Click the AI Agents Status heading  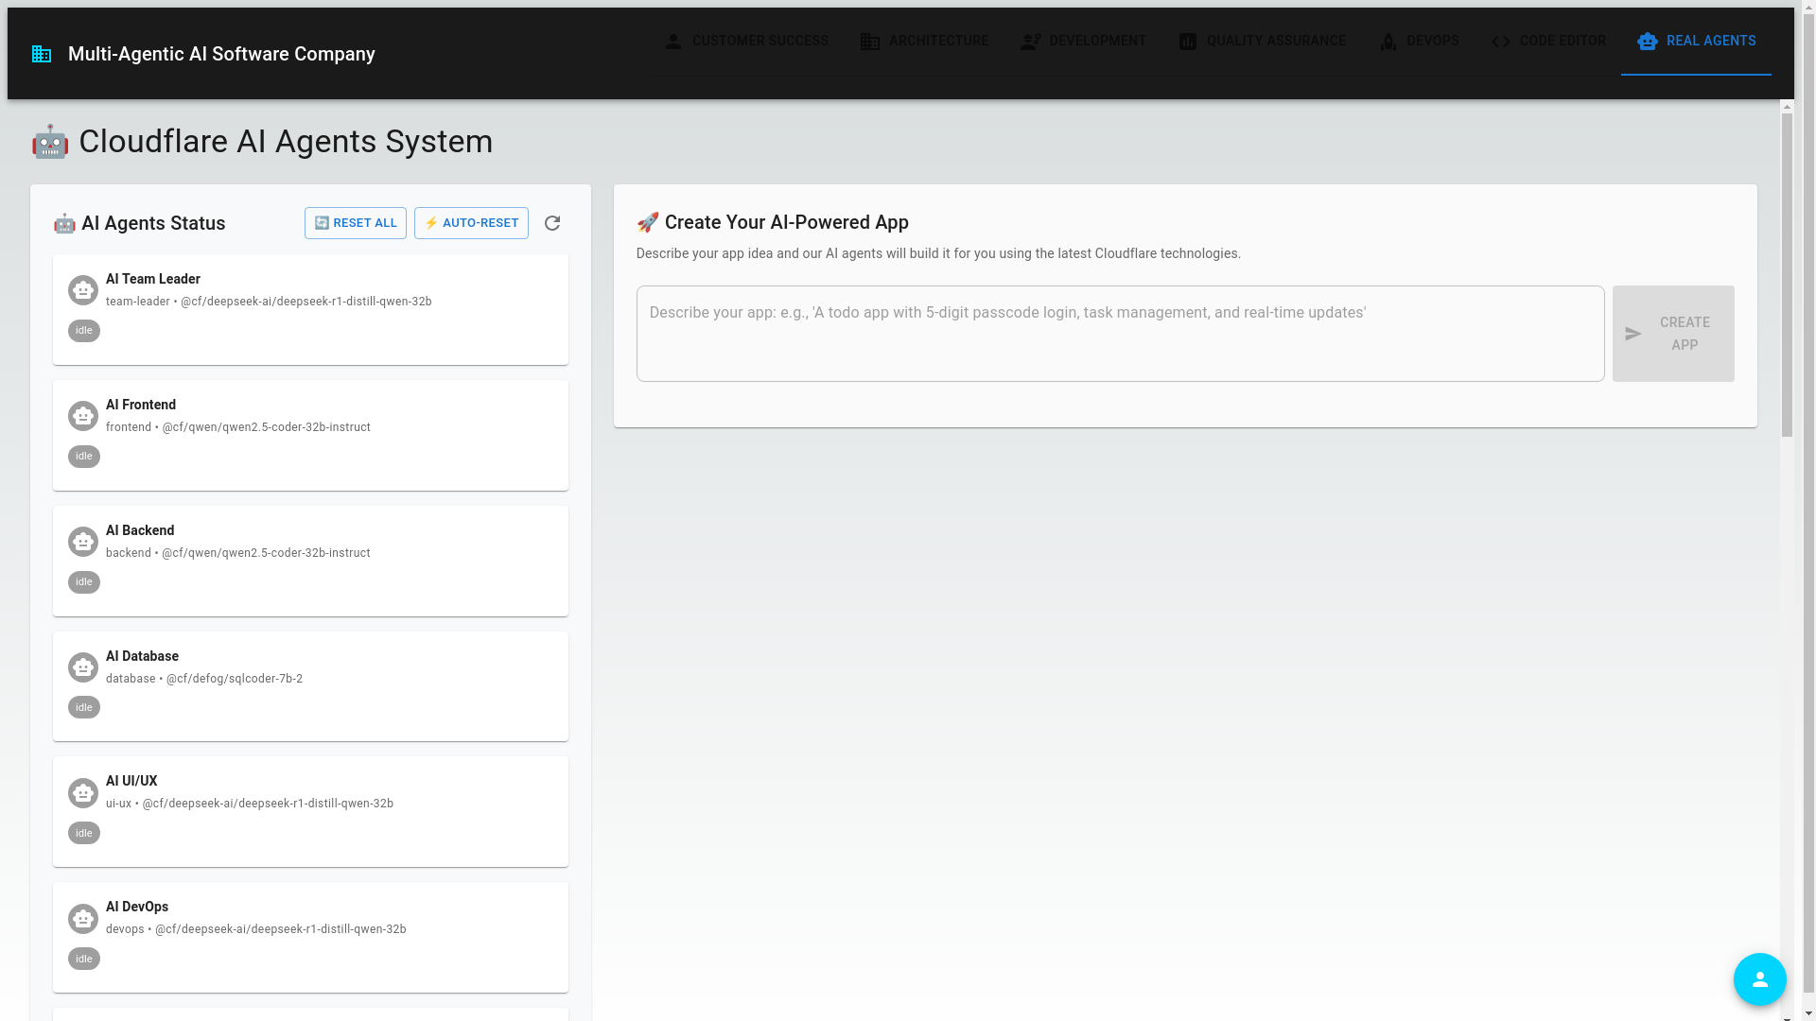click(139, 223)
